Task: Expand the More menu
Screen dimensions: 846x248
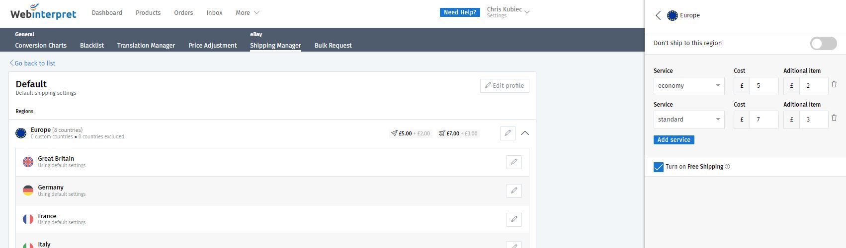Action: (248, 12)
